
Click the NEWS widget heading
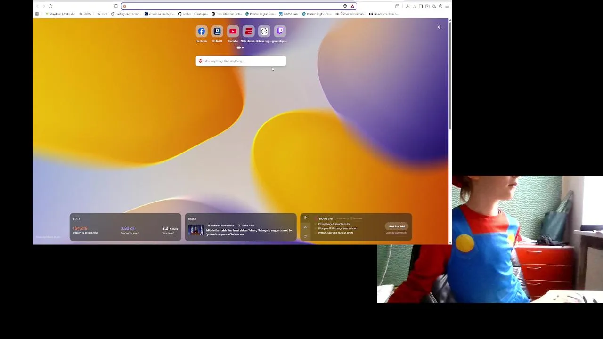(x=192, y=218)
